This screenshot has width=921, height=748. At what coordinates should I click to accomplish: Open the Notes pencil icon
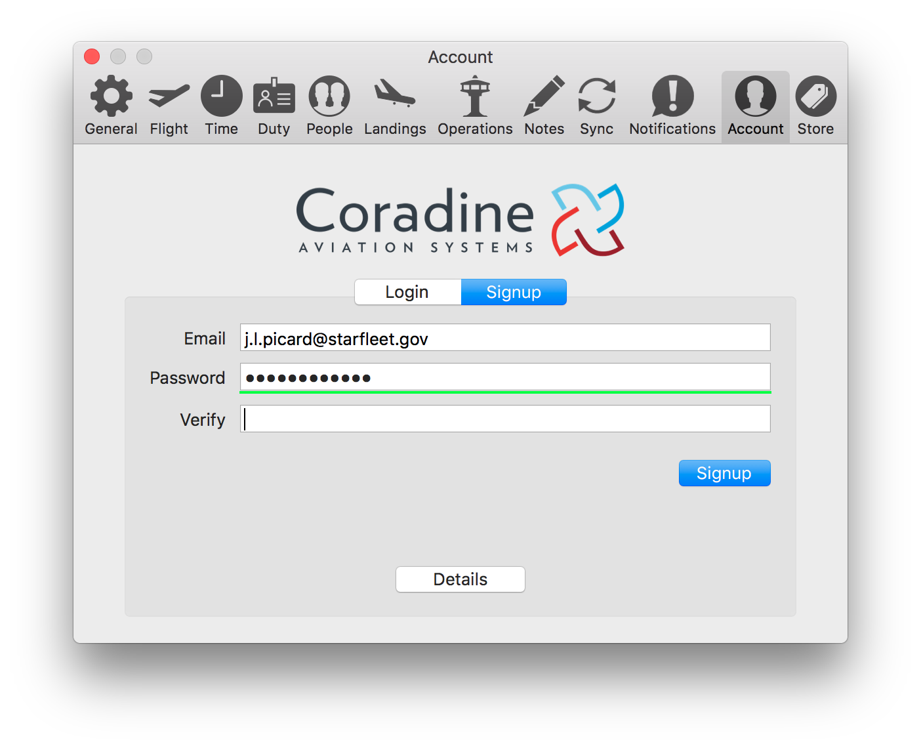[x=544, y=96]
